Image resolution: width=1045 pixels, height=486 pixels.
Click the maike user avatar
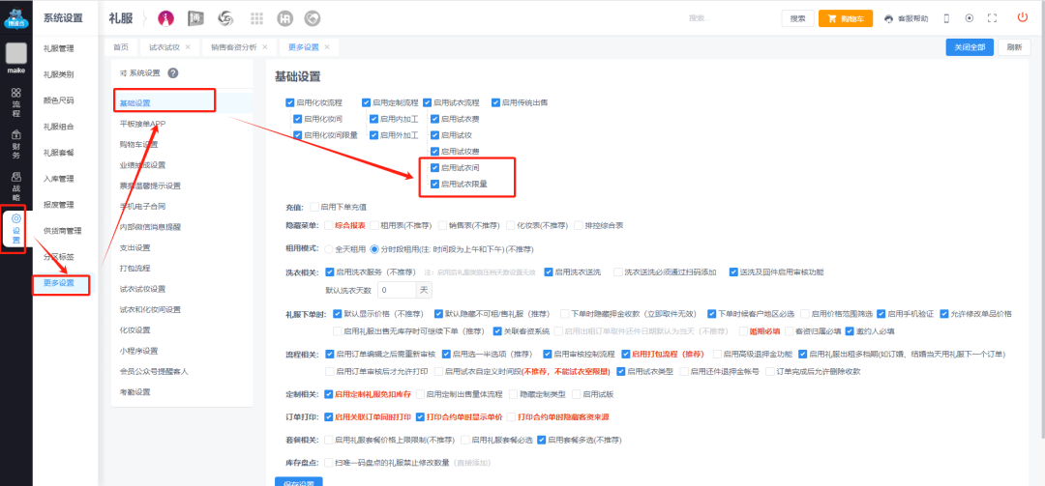coord(16,53)
